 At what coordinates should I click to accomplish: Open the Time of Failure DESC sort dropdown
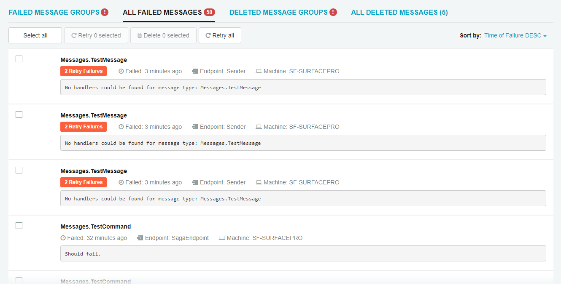tap(515, 36)
